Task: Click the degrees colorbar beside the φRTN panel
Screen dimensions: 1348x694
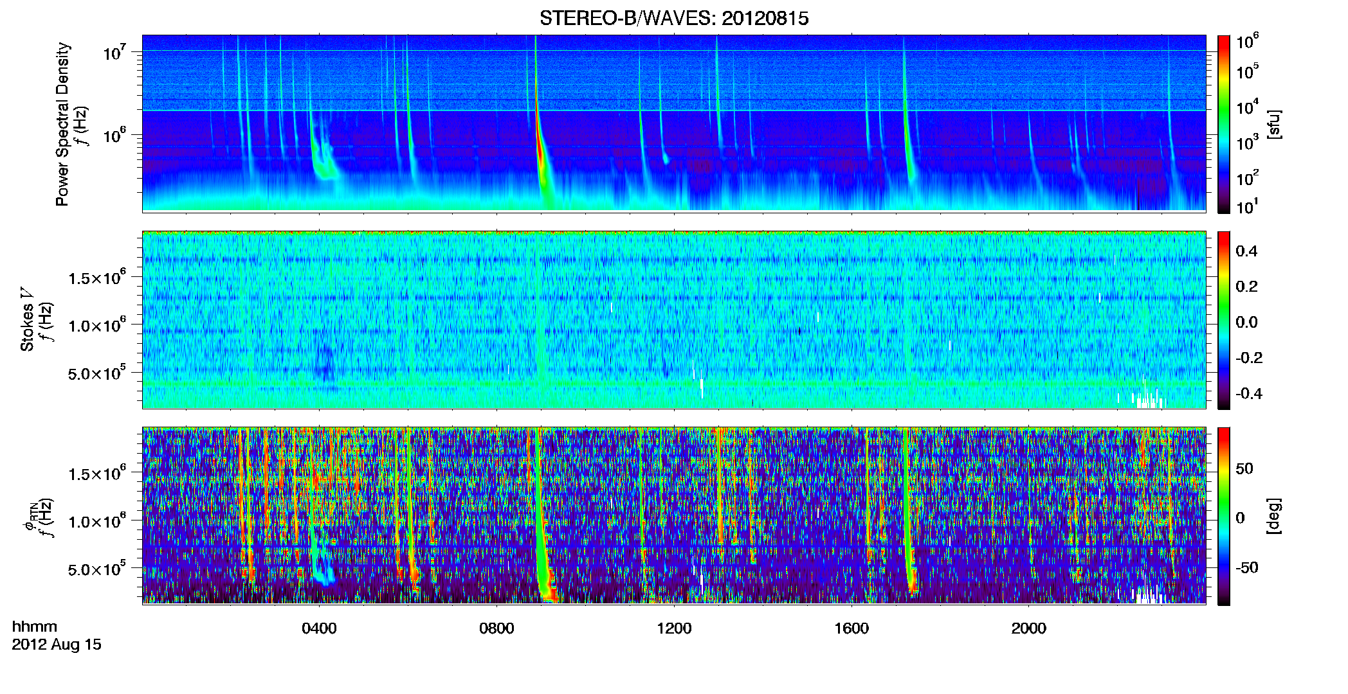Action: (x=1224, y=516)
